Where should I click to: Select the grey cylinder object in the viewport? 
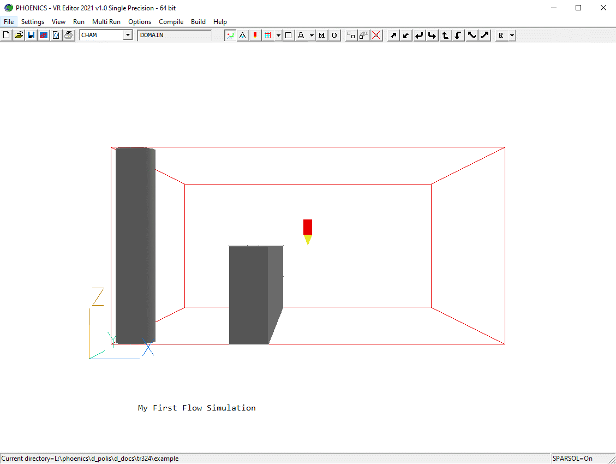pyautogui.click(x=135, y=246)
